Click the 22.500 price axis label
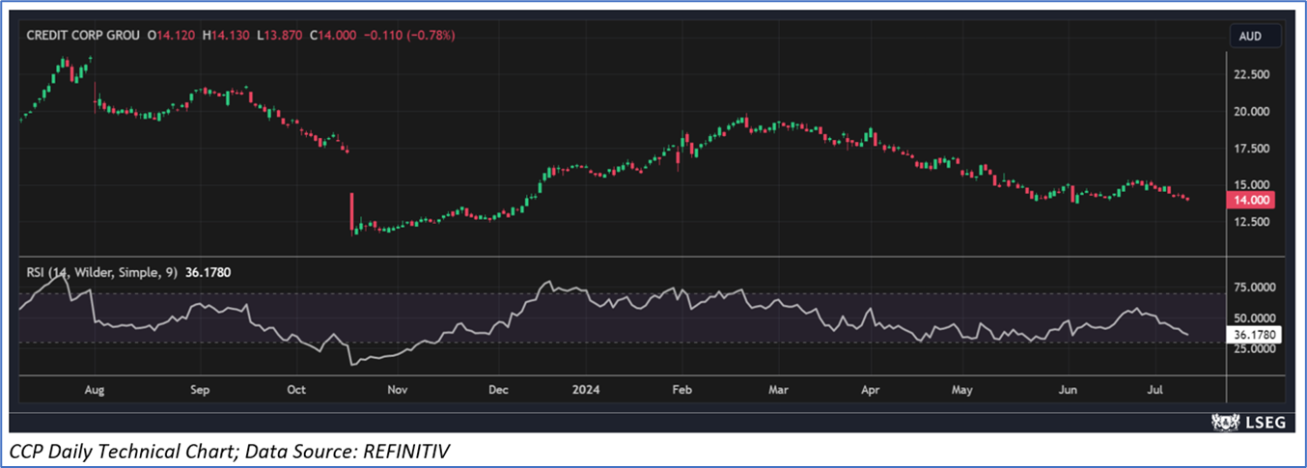 click(x=1254, y=74)
